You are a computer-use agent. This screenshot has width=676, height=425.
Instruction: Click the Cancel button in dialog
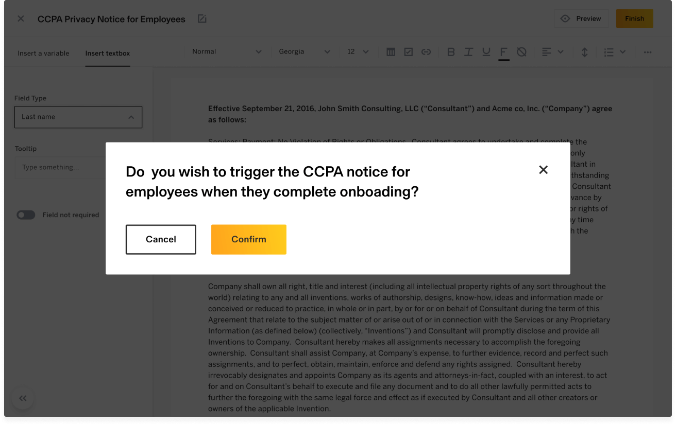[161, 239]
